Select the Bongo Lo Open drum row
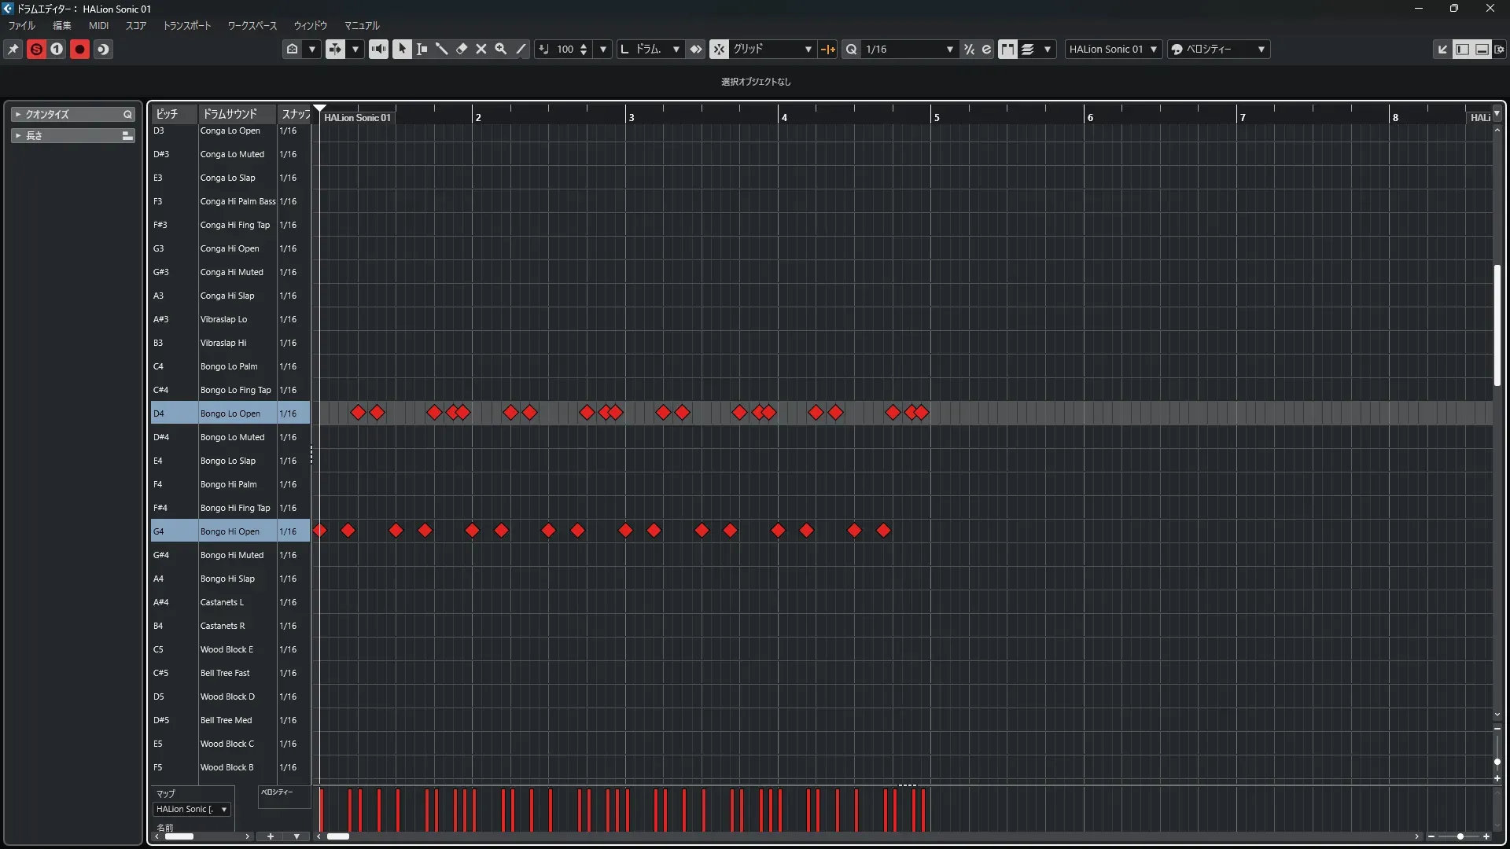1510x849 pixels. pyautogui.click(x=230, y=413)
